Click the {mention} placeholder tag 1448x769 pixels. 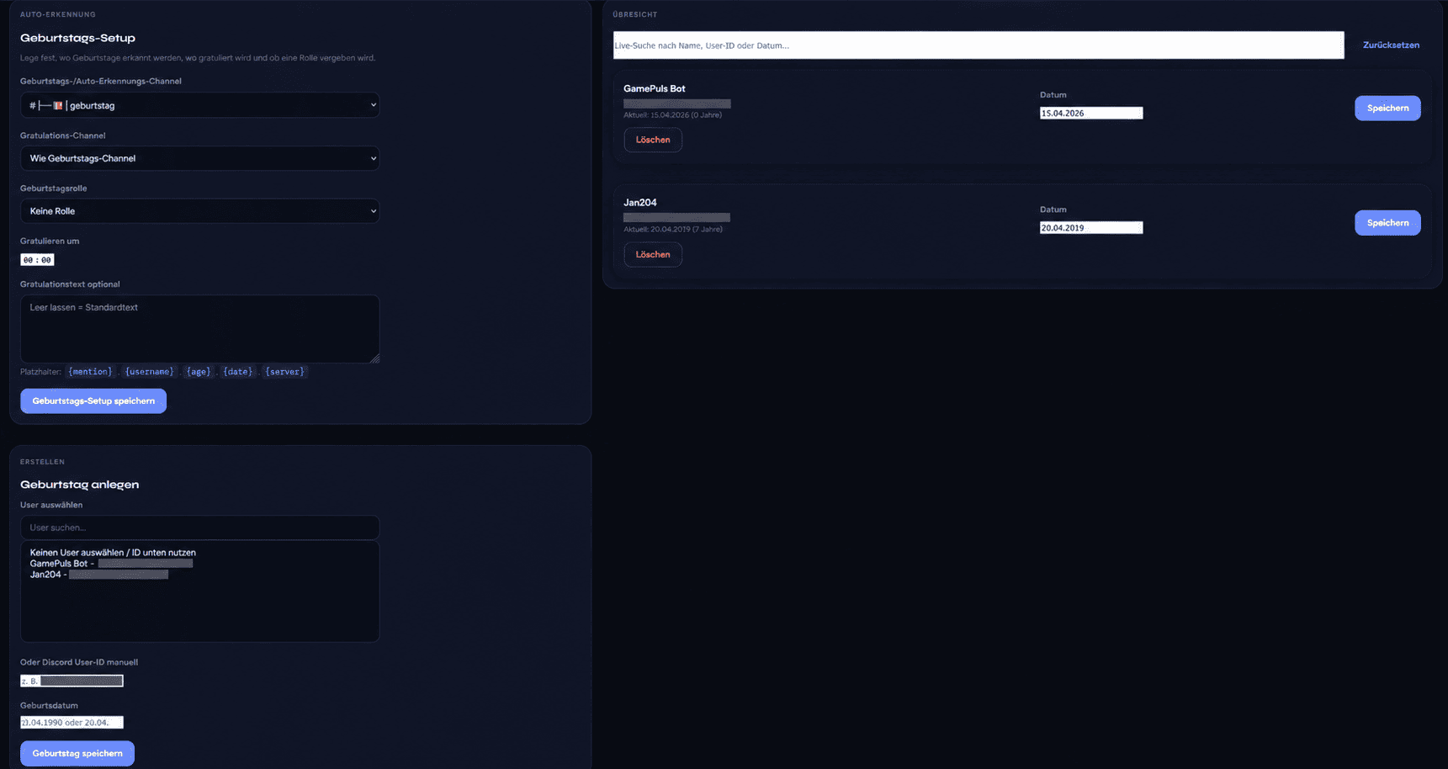click(x=90, y=372)
